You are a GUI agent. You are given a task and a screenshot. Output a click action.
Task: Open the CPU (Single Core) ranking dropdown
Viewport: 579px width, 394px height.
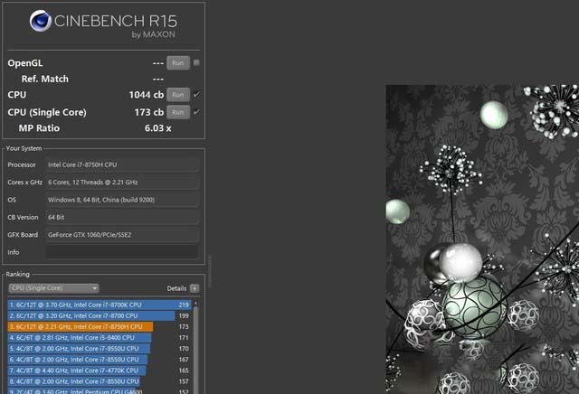(53, 288)
